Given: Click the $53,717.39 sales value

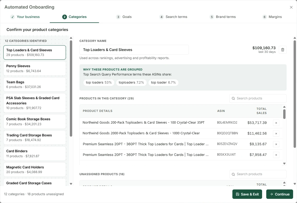Looking at the screenshot, I should 257,123.
